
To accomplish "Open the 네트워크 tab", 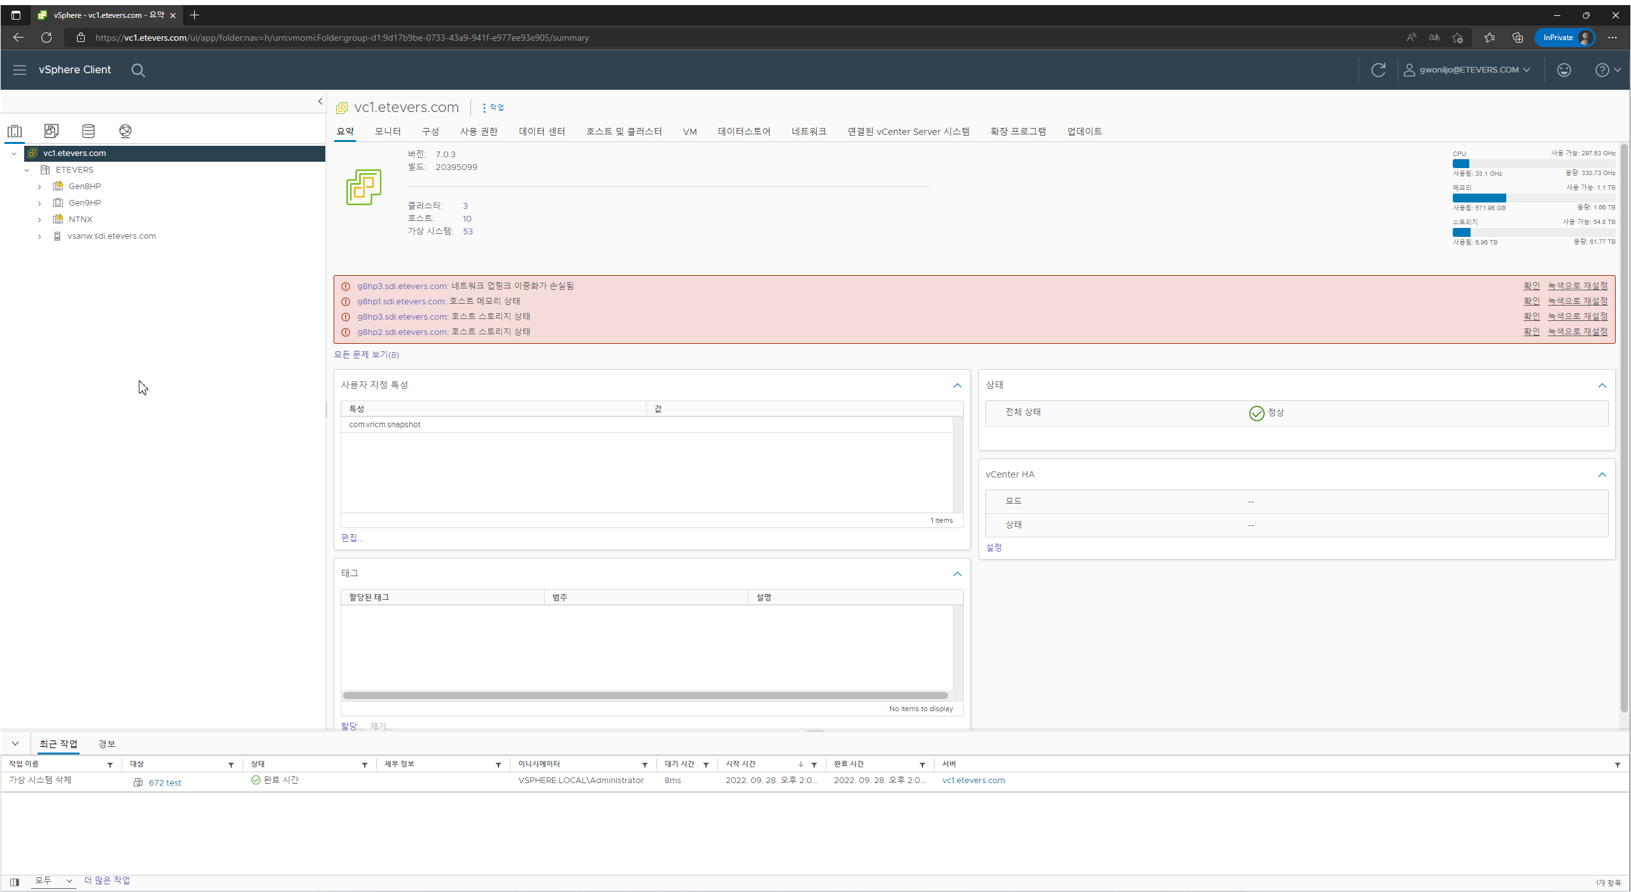I will pos(809,132).
